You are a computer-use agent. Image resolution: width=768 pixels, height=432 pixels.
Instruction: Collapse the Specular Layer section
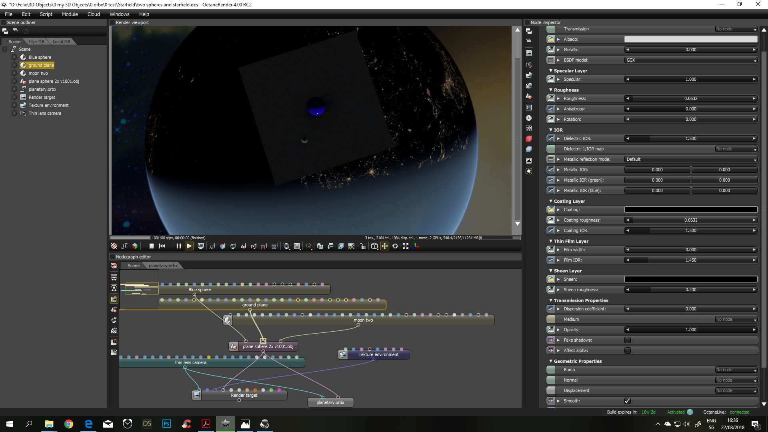(x=551, y=71)
